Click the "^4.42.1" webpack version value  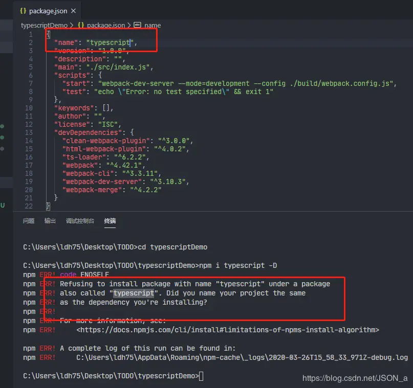point(124,165)
